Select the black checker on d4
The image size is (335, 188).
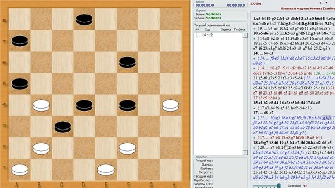coord(84,105)
